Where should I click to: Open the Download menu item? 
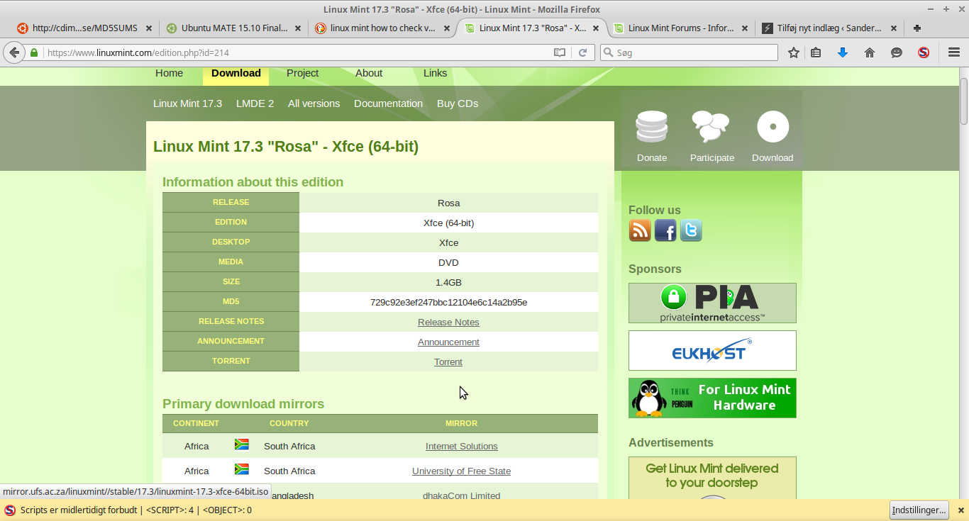pos(236,73)
